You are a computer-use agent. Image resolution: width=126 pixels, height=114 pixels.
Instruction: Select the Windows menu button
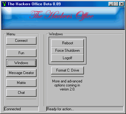(x=21, y=63)
